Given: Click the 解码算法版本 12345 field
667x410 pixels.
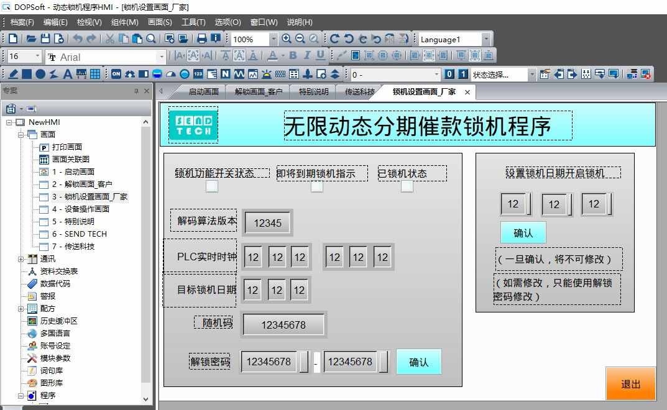Looking at the screenshot, I should coord(267,223).
